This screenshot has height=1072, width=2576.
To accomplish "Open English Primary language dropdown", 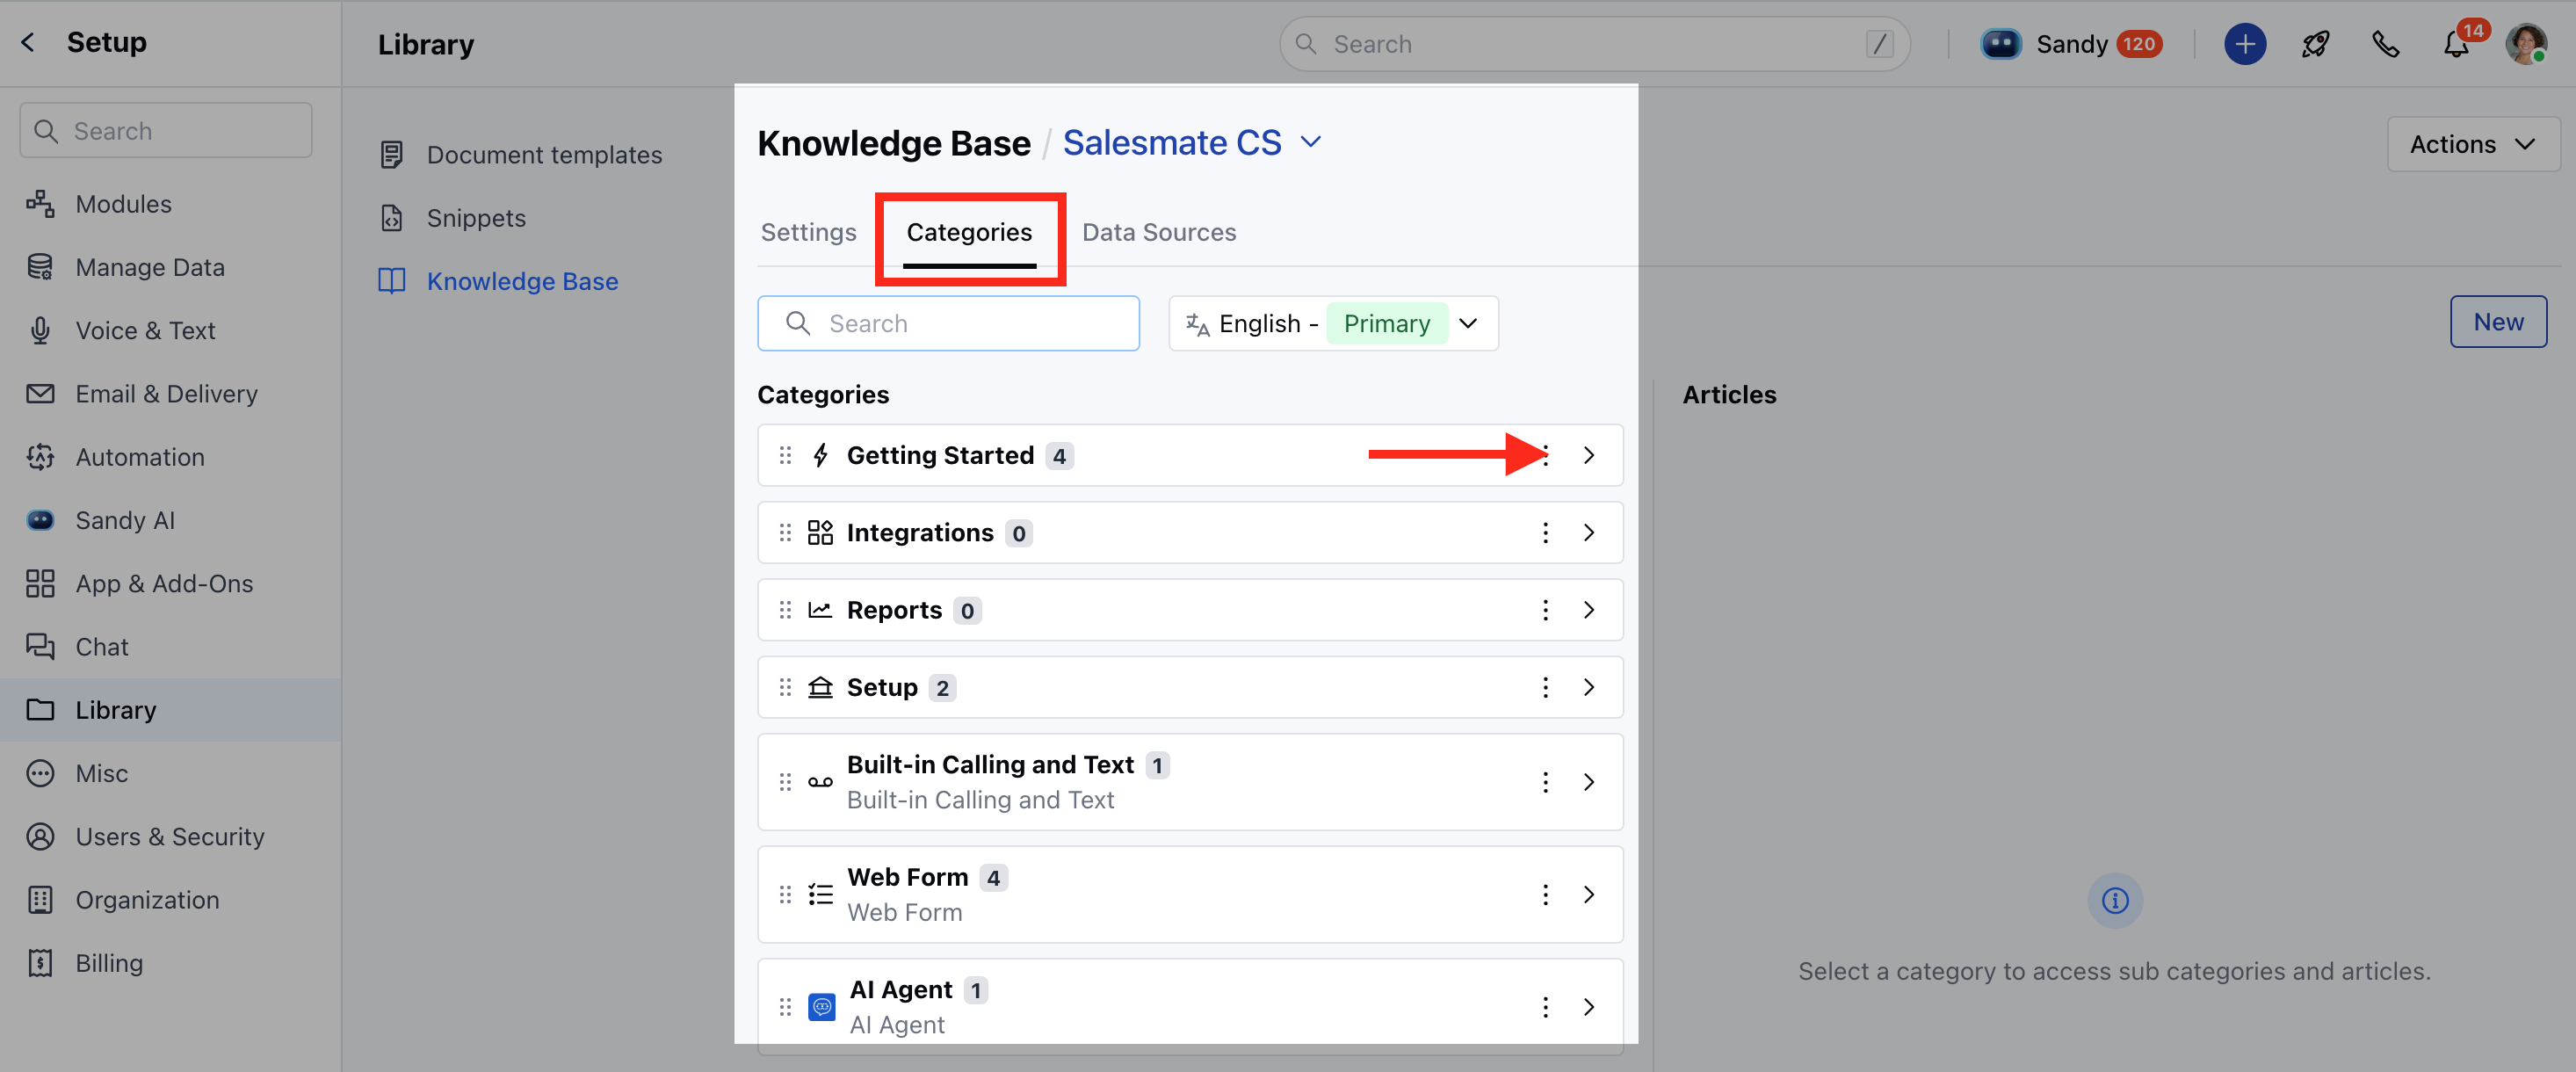I will point(1332,323).
